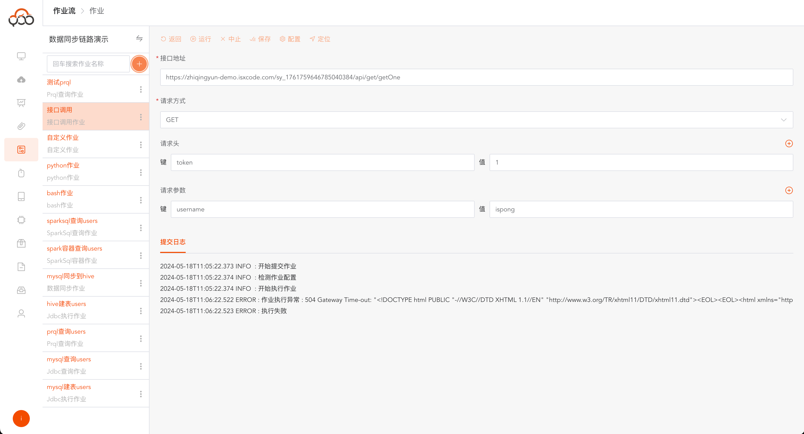This screenshot has height=434, width=804.
Task: Click the orange info circle at bottom left
Action: (21, 418)
